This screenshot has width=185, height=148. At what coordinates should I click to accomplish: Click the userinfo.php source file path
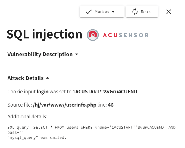tap(64, 105)
